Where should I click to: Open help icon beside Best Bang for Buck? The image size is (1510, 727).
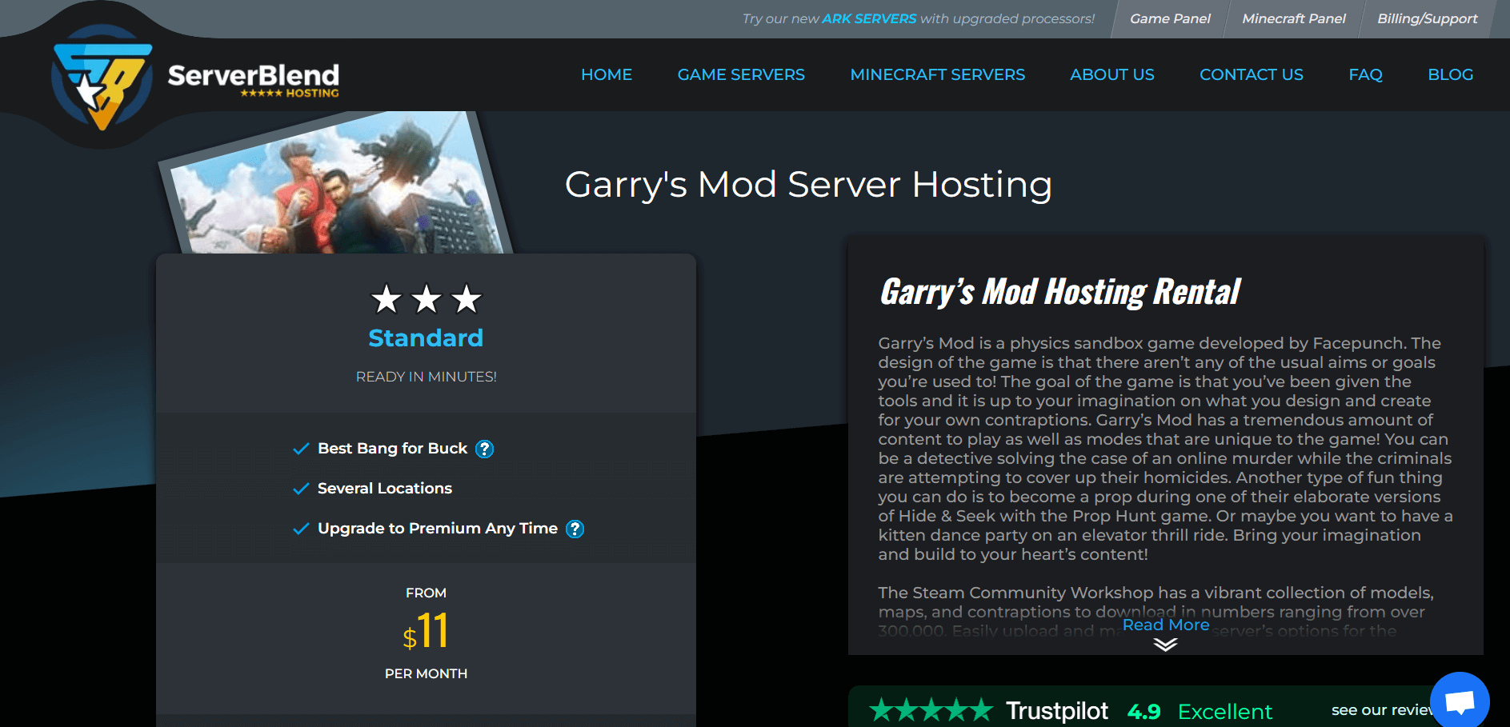[484, 449]
